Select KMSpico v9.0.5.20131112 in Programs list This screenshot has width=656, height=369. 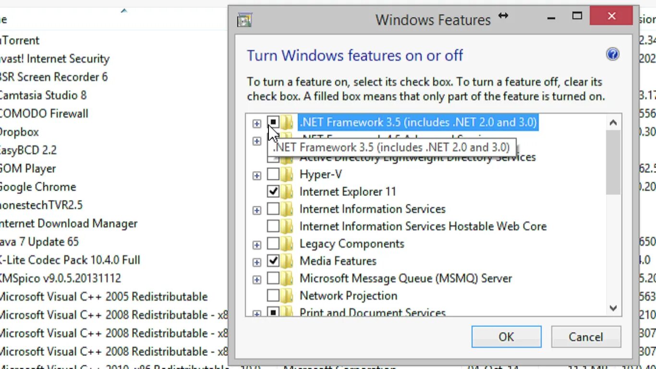[x=61, y=278]
